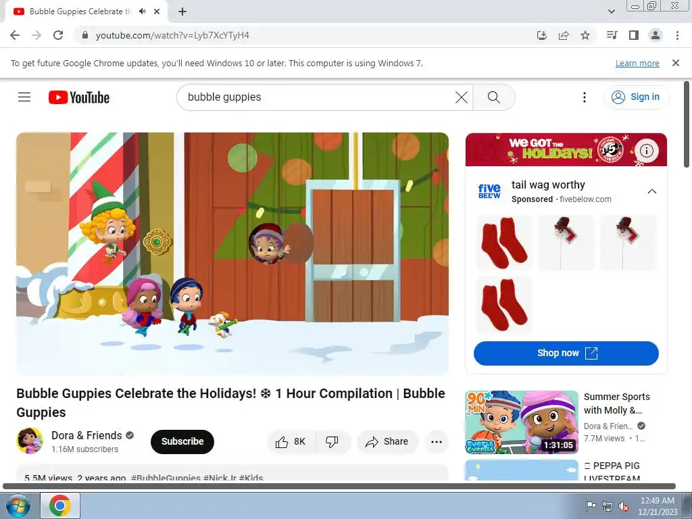The height and width of the screenshot is (519, 692).
Task: Toggle Chrome side panel
Action: pos(634,35)
